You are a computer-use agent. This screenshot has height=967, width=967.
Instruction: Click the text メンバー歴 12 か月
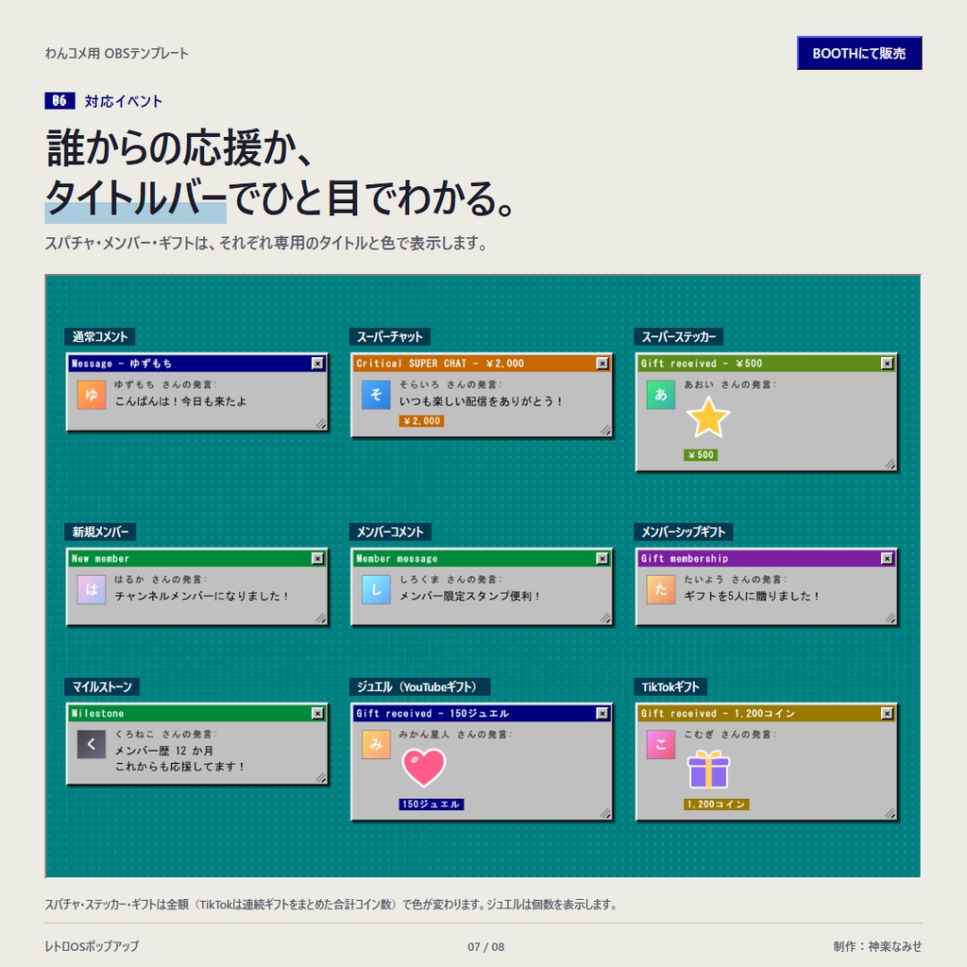(x=164, y=751)
